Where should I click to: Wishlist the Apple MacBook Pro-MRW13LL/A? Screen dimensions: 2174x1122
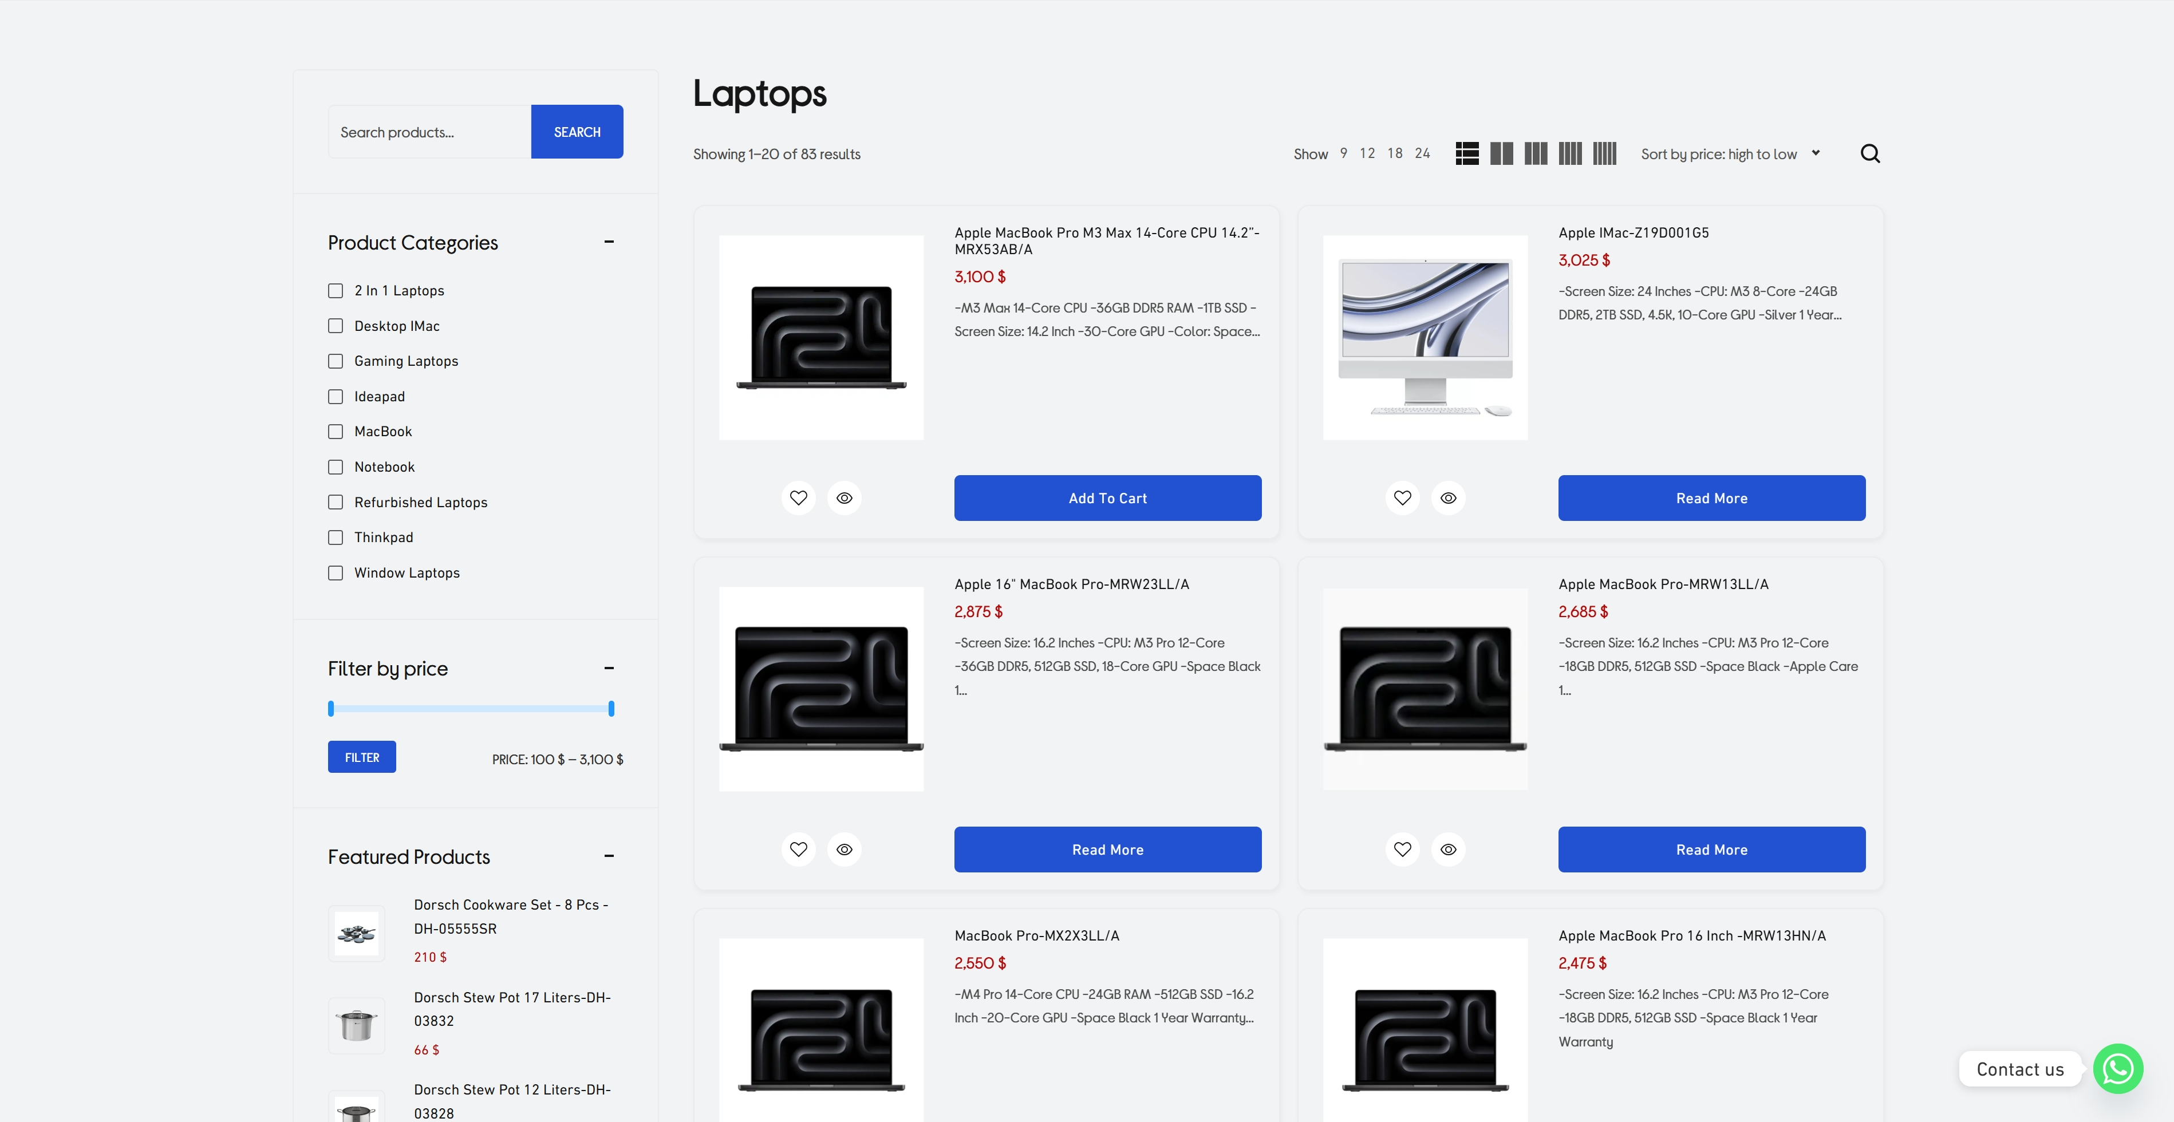point(1403,850)
